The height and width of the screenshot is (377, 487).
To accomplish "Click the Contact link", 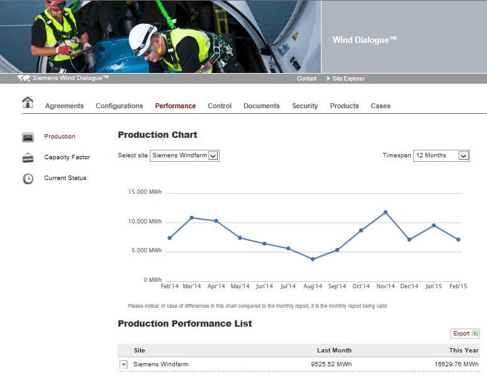I will (x=306, y=79).
